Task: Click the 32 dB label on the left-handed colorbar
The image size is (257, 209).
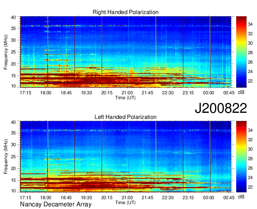Action: tap(250, 140)
